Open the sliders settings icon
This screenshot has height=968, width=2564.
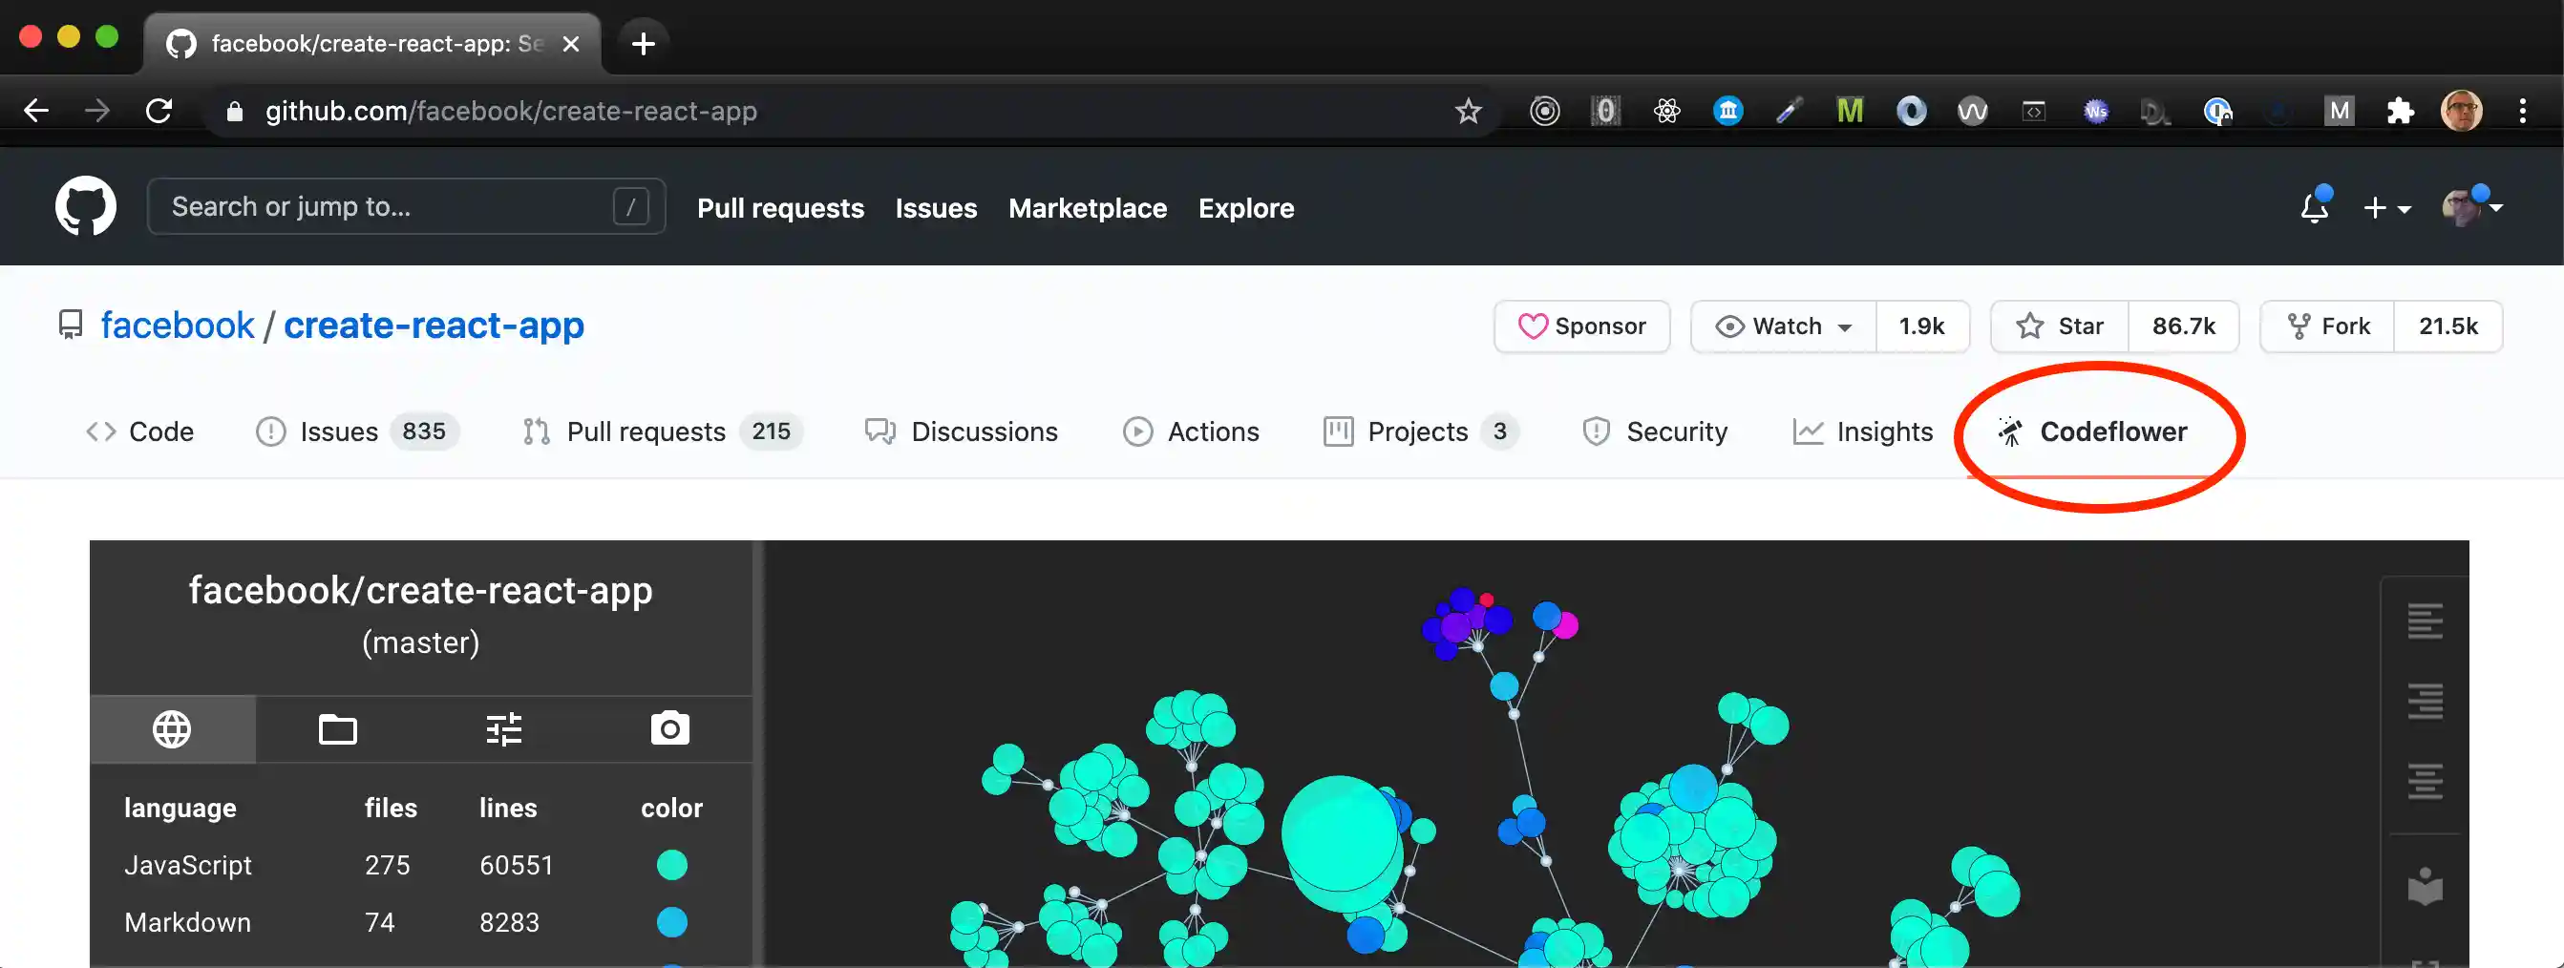pos(503,729)
